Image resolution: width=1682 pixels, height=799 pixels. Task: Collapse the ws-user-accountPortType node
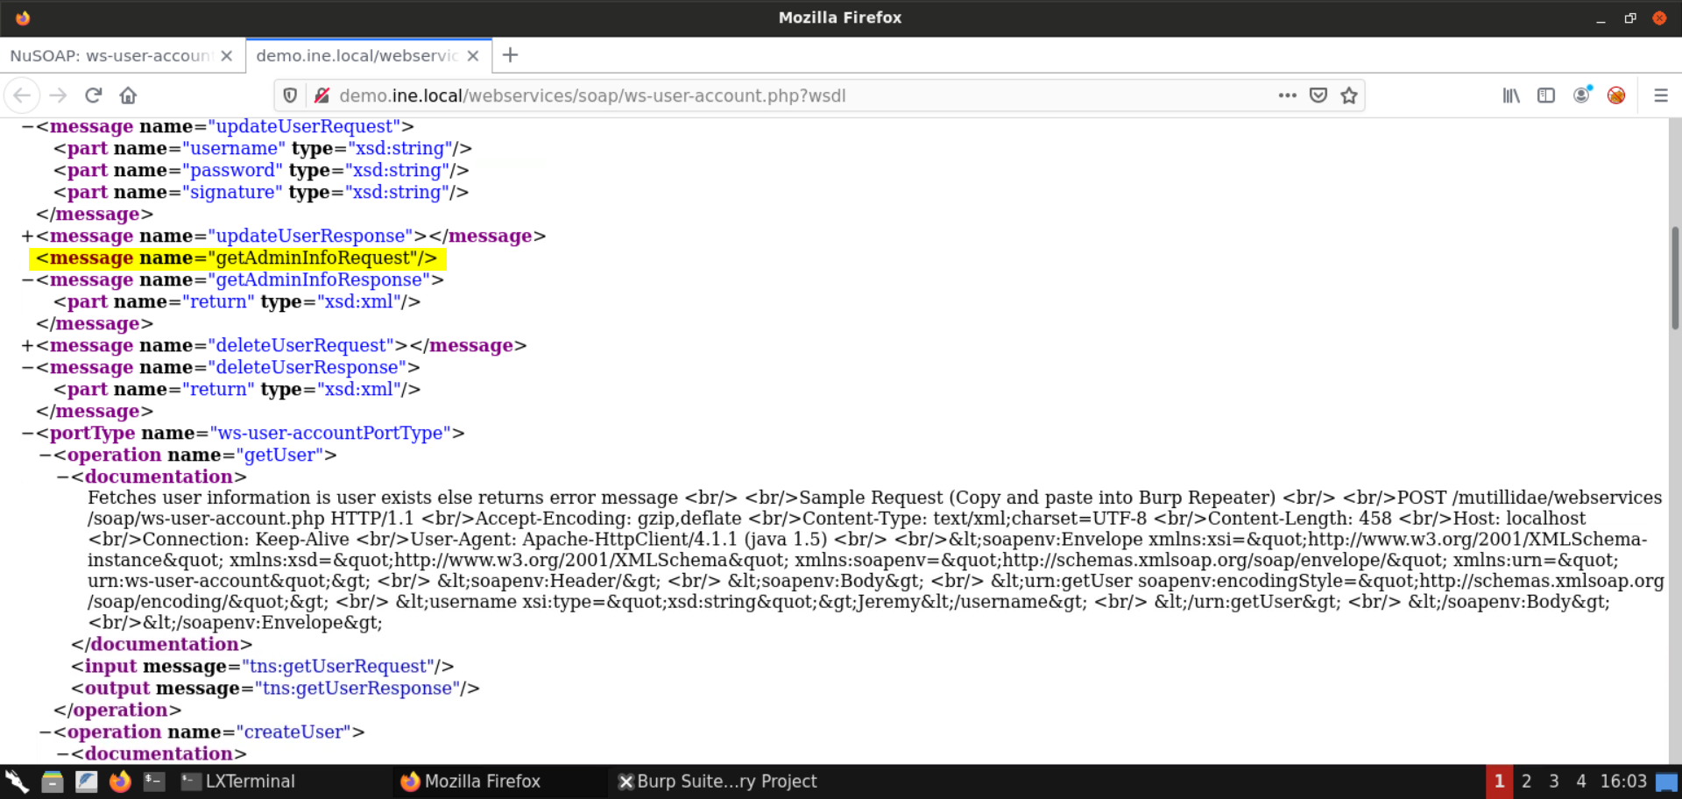point(27,434)
